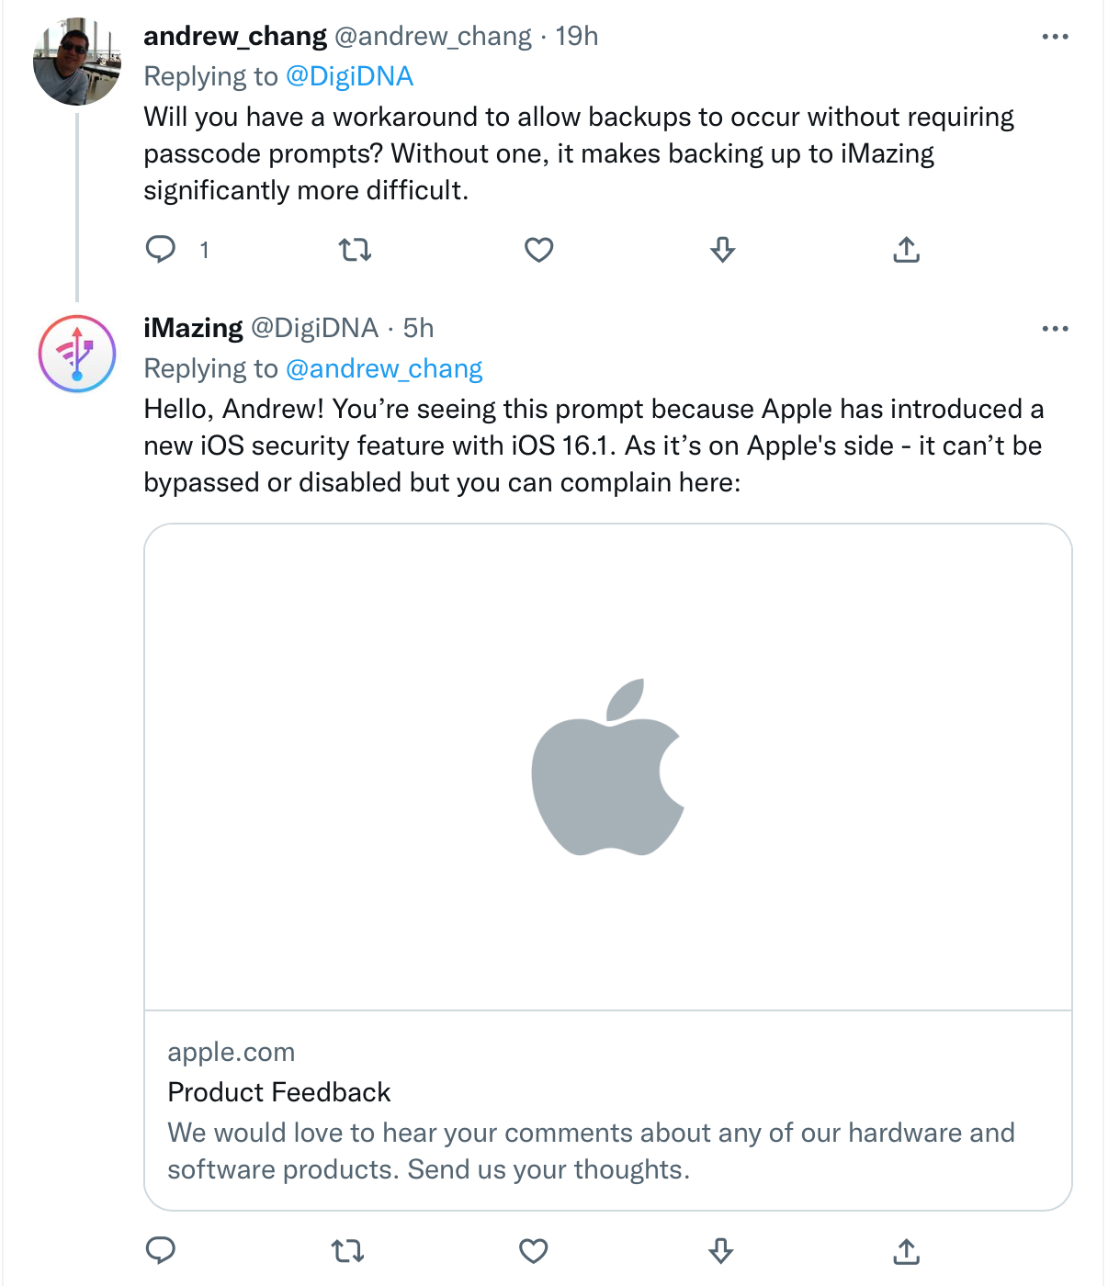Viewport: 1108px width, 1286px height.
Task: Download andrew_chang's tweet with the arrow icon
Action: pyautogui.click(x=722, y=249)
